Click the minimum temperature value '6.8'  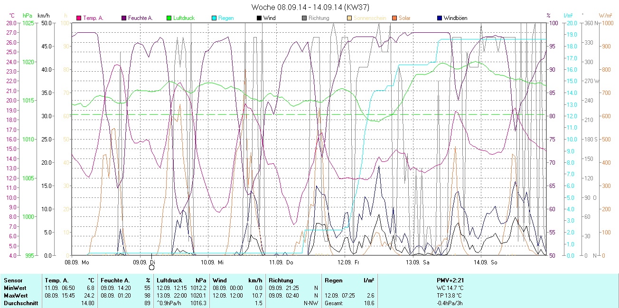91,288
